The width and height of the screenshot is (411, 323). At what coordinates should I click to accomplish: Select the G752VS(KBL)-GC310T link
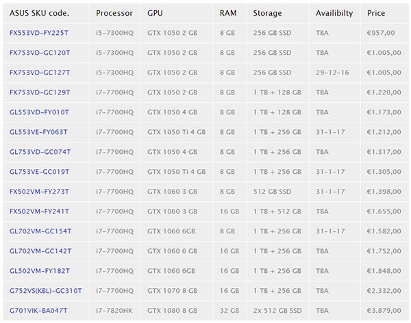[x=46, y=291]
